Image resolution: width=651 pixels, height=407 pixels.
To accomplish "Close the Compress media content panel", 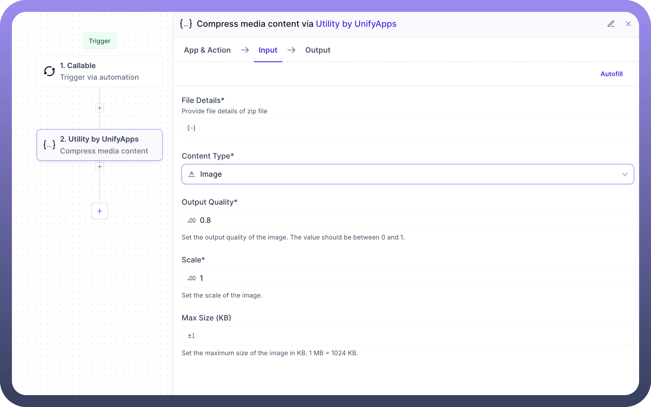I will click(628, 24).
